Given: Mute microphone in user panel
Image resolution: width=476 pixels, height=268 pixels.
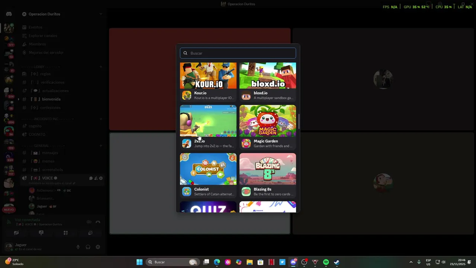Looking at the screenshot, I should pyautogui.click(x=78, y=247).
